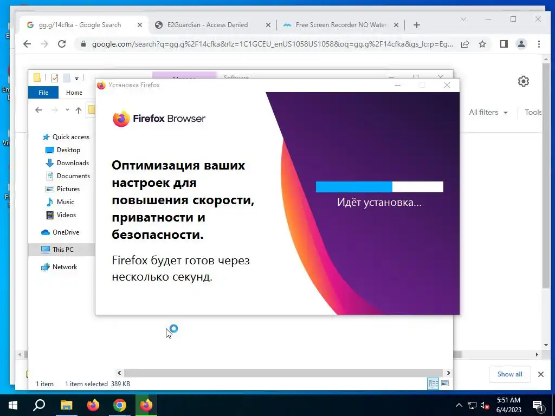Screen dimensions: 555x416
Task: Expand the All filters dropdown
Action: (488, 113)
